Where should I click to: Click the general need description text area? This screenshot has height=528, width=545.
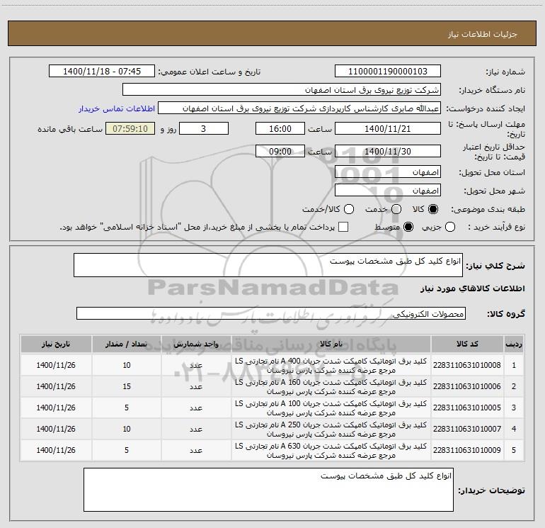coord(268,265)
